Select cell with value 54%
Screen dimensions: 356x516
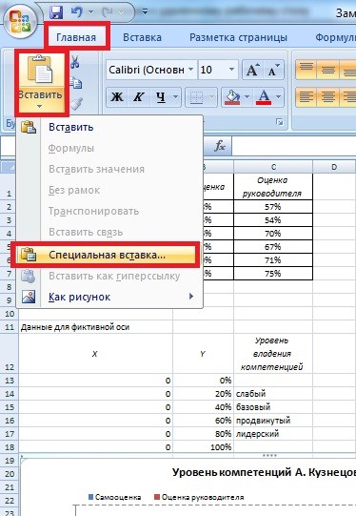[x=273, y=220]
